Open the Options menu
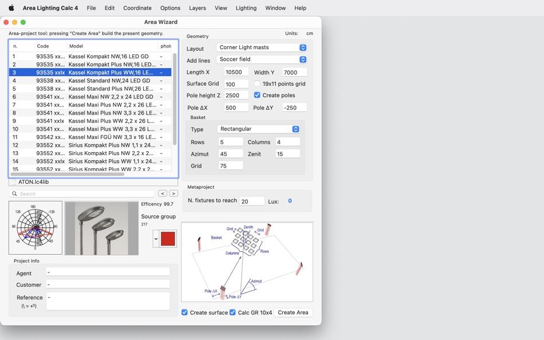Image resolution: width=544 pixels, height=340 pixels. pos(170,7)
